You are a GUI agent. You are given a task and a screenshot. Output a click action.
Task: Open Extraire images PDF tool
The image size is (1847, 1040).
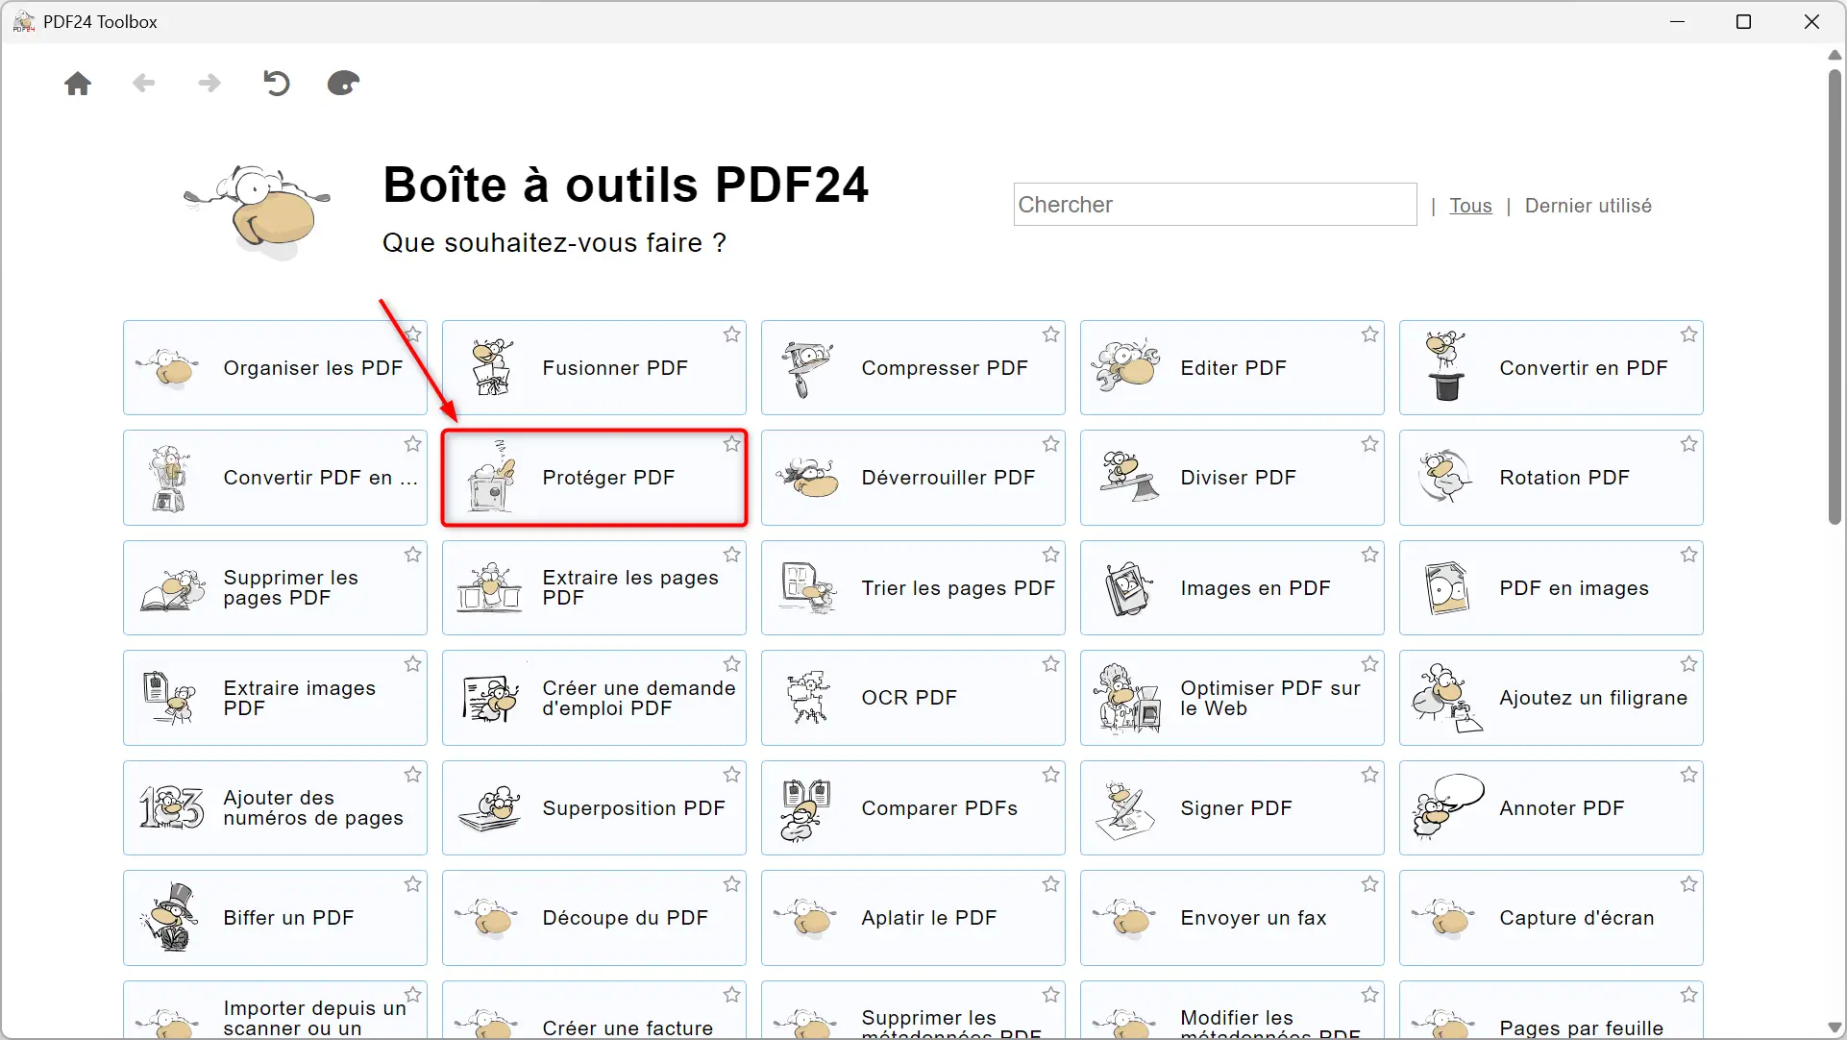(275, 698)
